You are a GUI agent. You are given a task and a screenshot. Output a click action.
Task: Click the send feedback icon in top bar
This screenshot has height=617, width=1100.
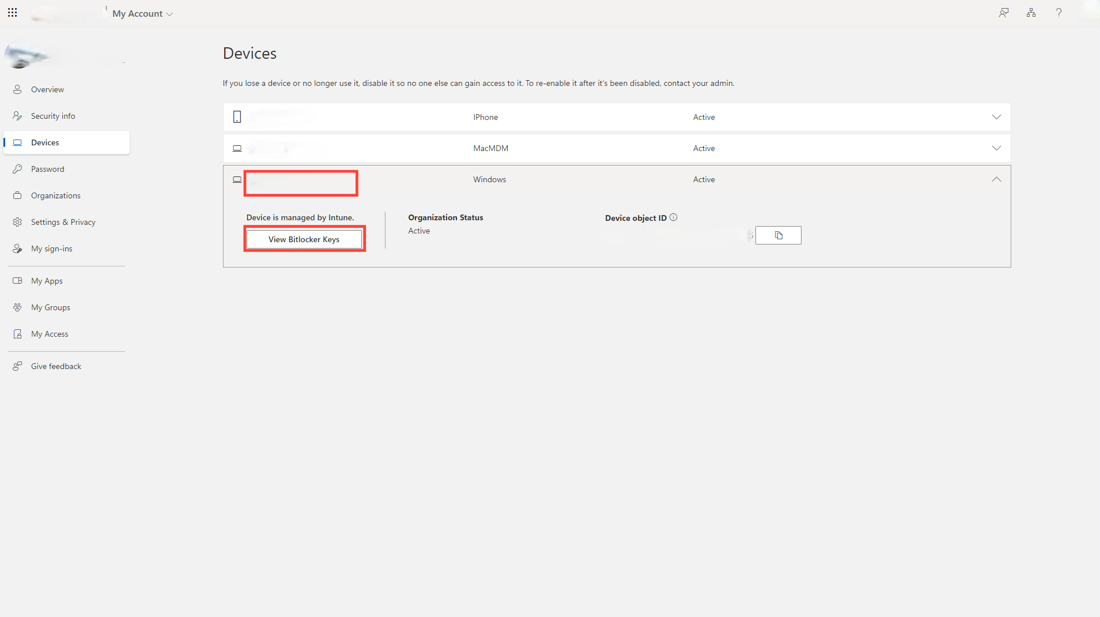[x=1004, y=12]
